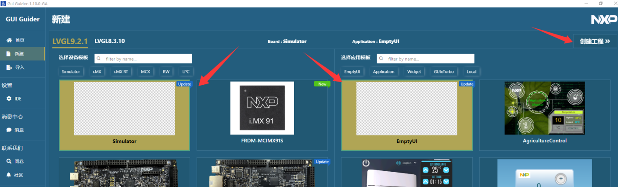This screenshot has width=618, height=187.
Task: Filter devices by MCX tag
Action: coord(145,72)
